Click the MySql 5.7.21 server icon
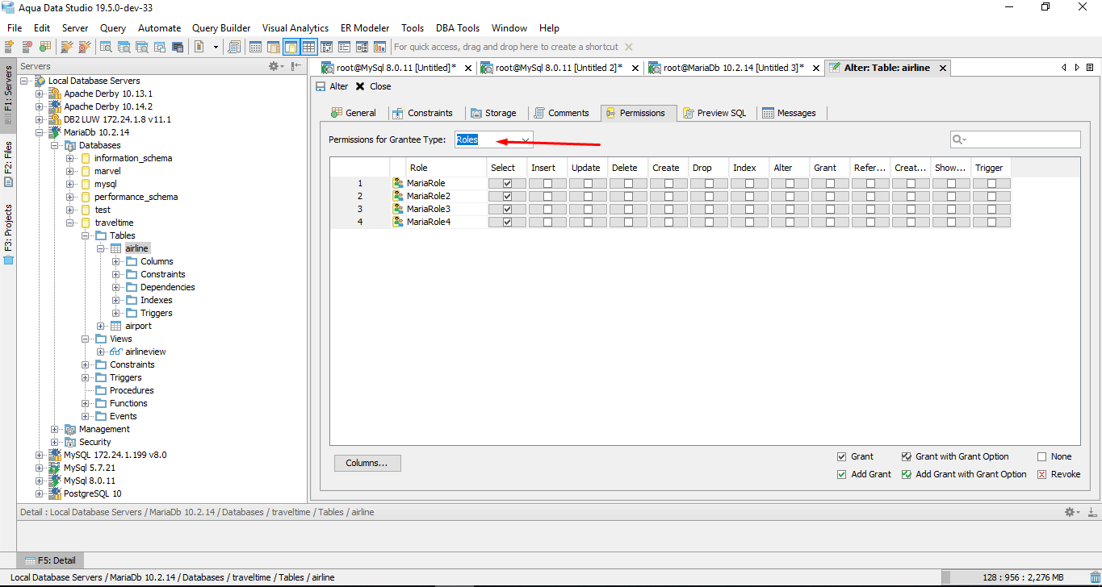The height and width of the screenshot is (587, 1102). [x=55, y=468]
